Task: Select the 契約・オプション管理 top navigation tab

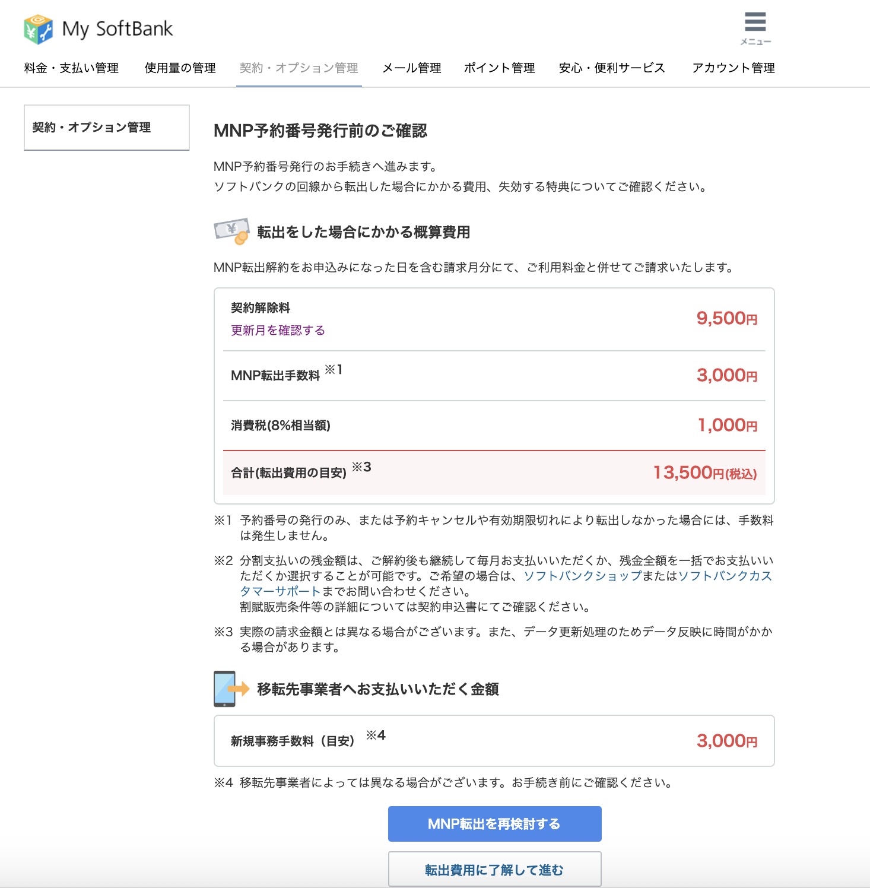Action: 299,68
